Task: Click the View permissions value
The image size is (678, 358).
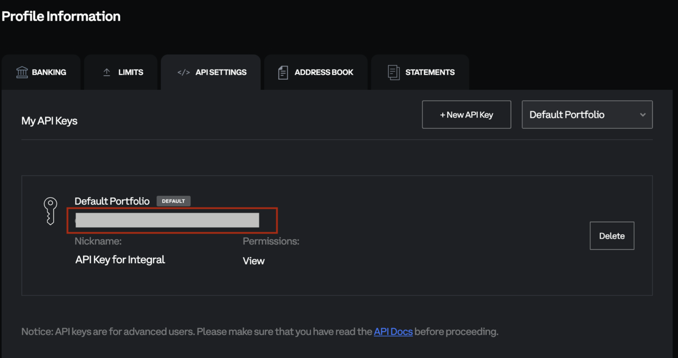Action: [x=253, y=261]
